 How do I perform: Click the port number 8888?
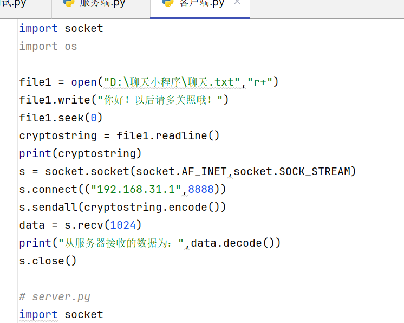201,189
